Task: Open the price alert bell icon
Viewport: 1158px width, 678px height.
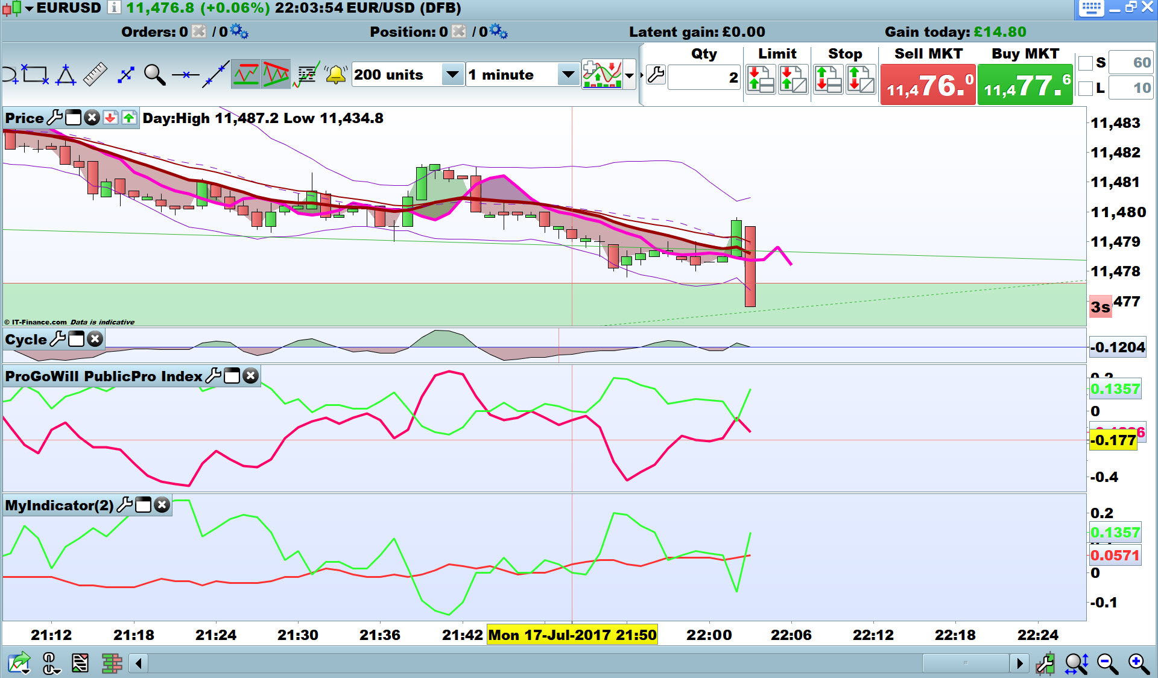Action: pos(335,75)
